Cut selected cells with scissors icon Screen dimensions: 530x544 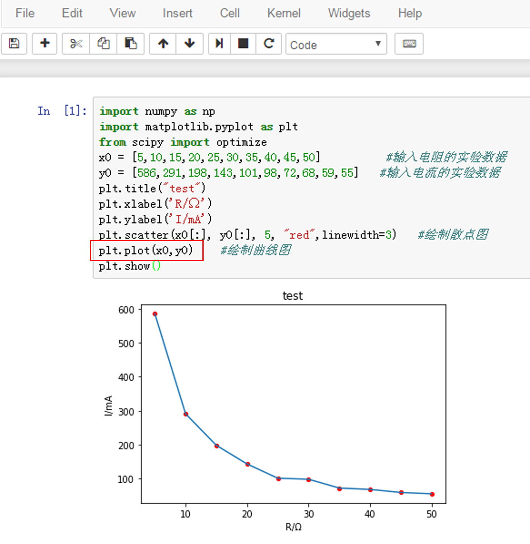pos(76,44)
